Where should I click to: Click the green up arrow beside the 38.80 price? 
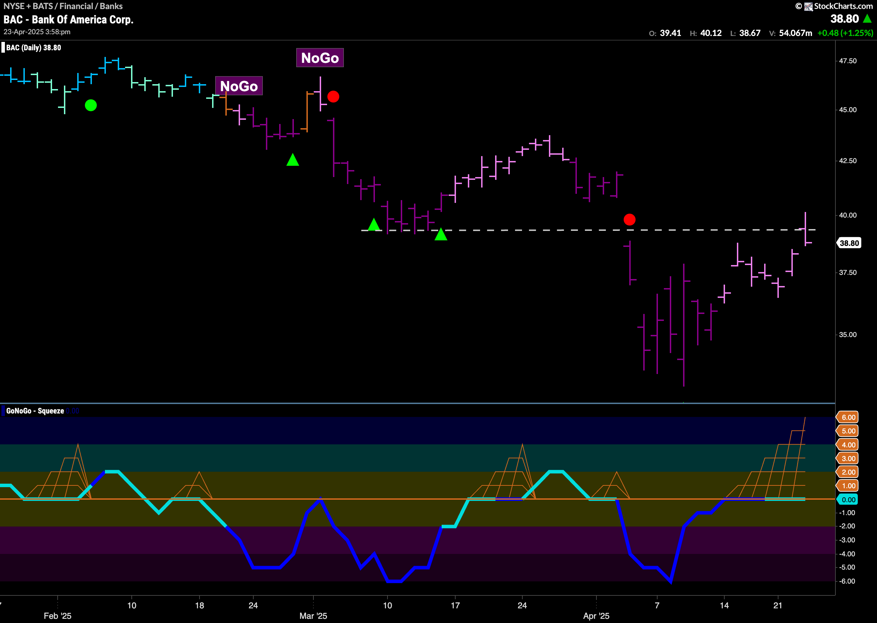click(867, 19)
